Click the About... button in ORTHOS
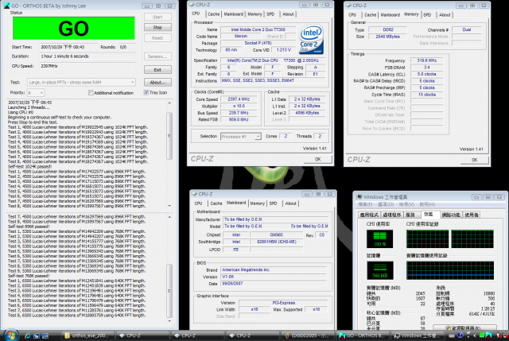The width and height of the screenshot is (509, 341). pos(157,83)
